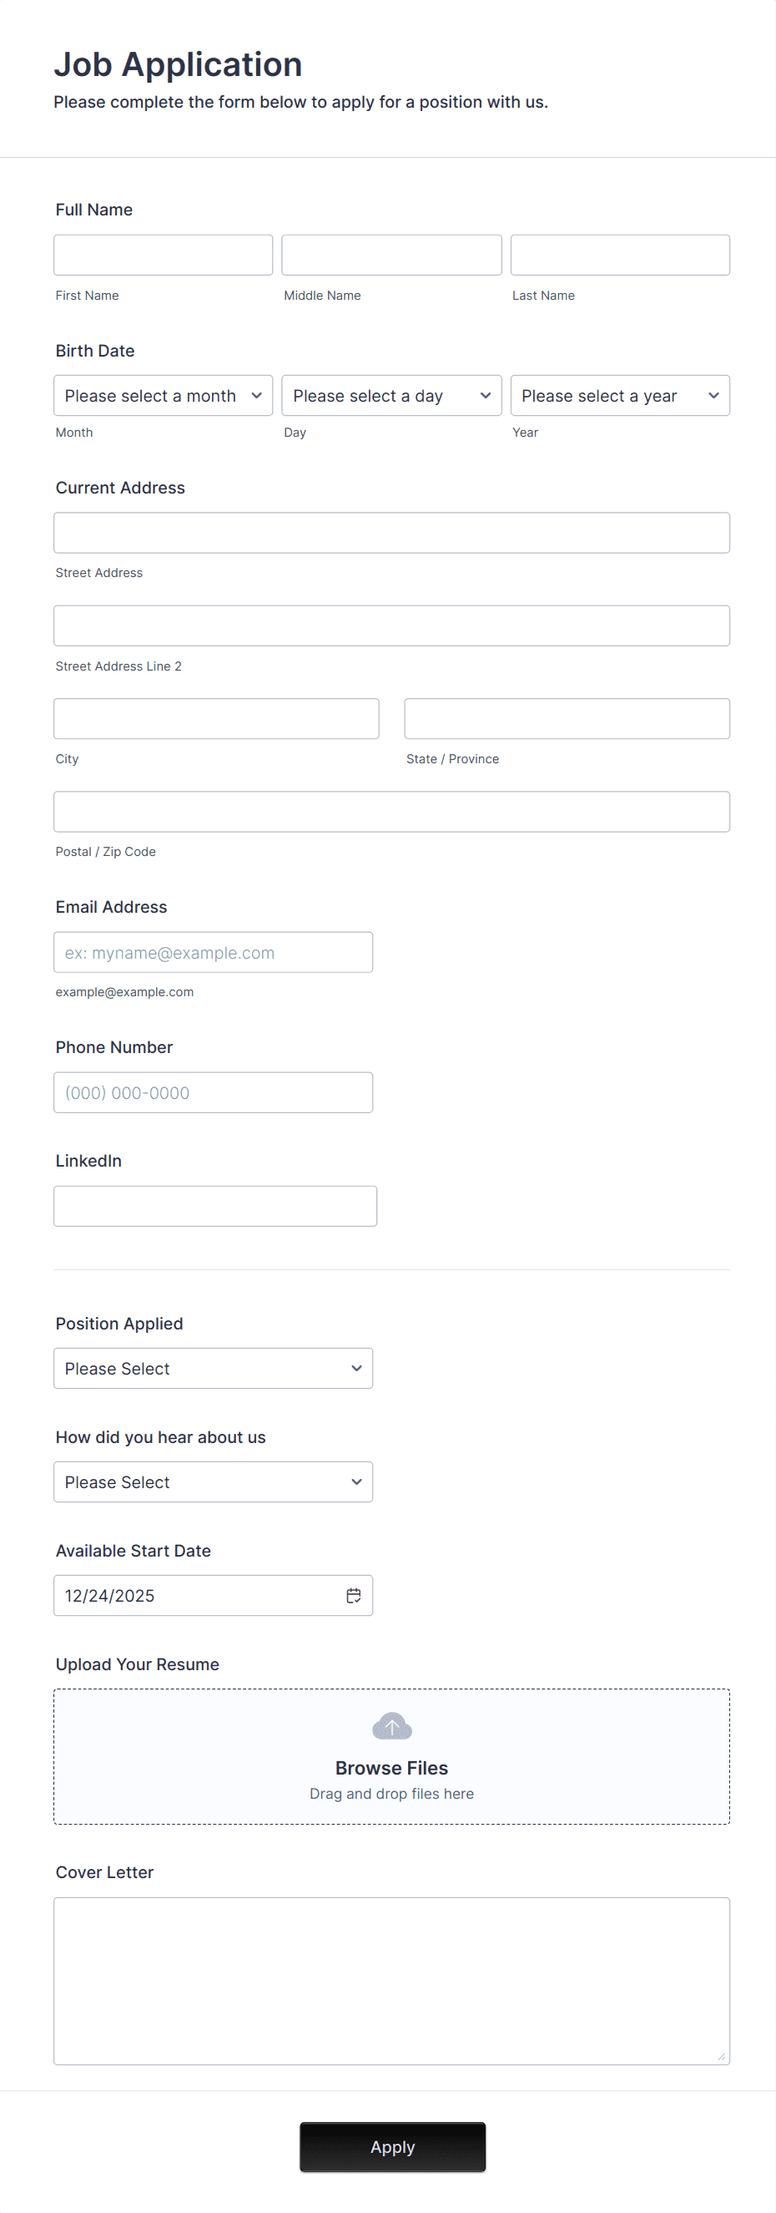Click the chevron on the Position Applied dropdown
The width and height of the screenshot is (776, 2213).
coord(355,1368)
